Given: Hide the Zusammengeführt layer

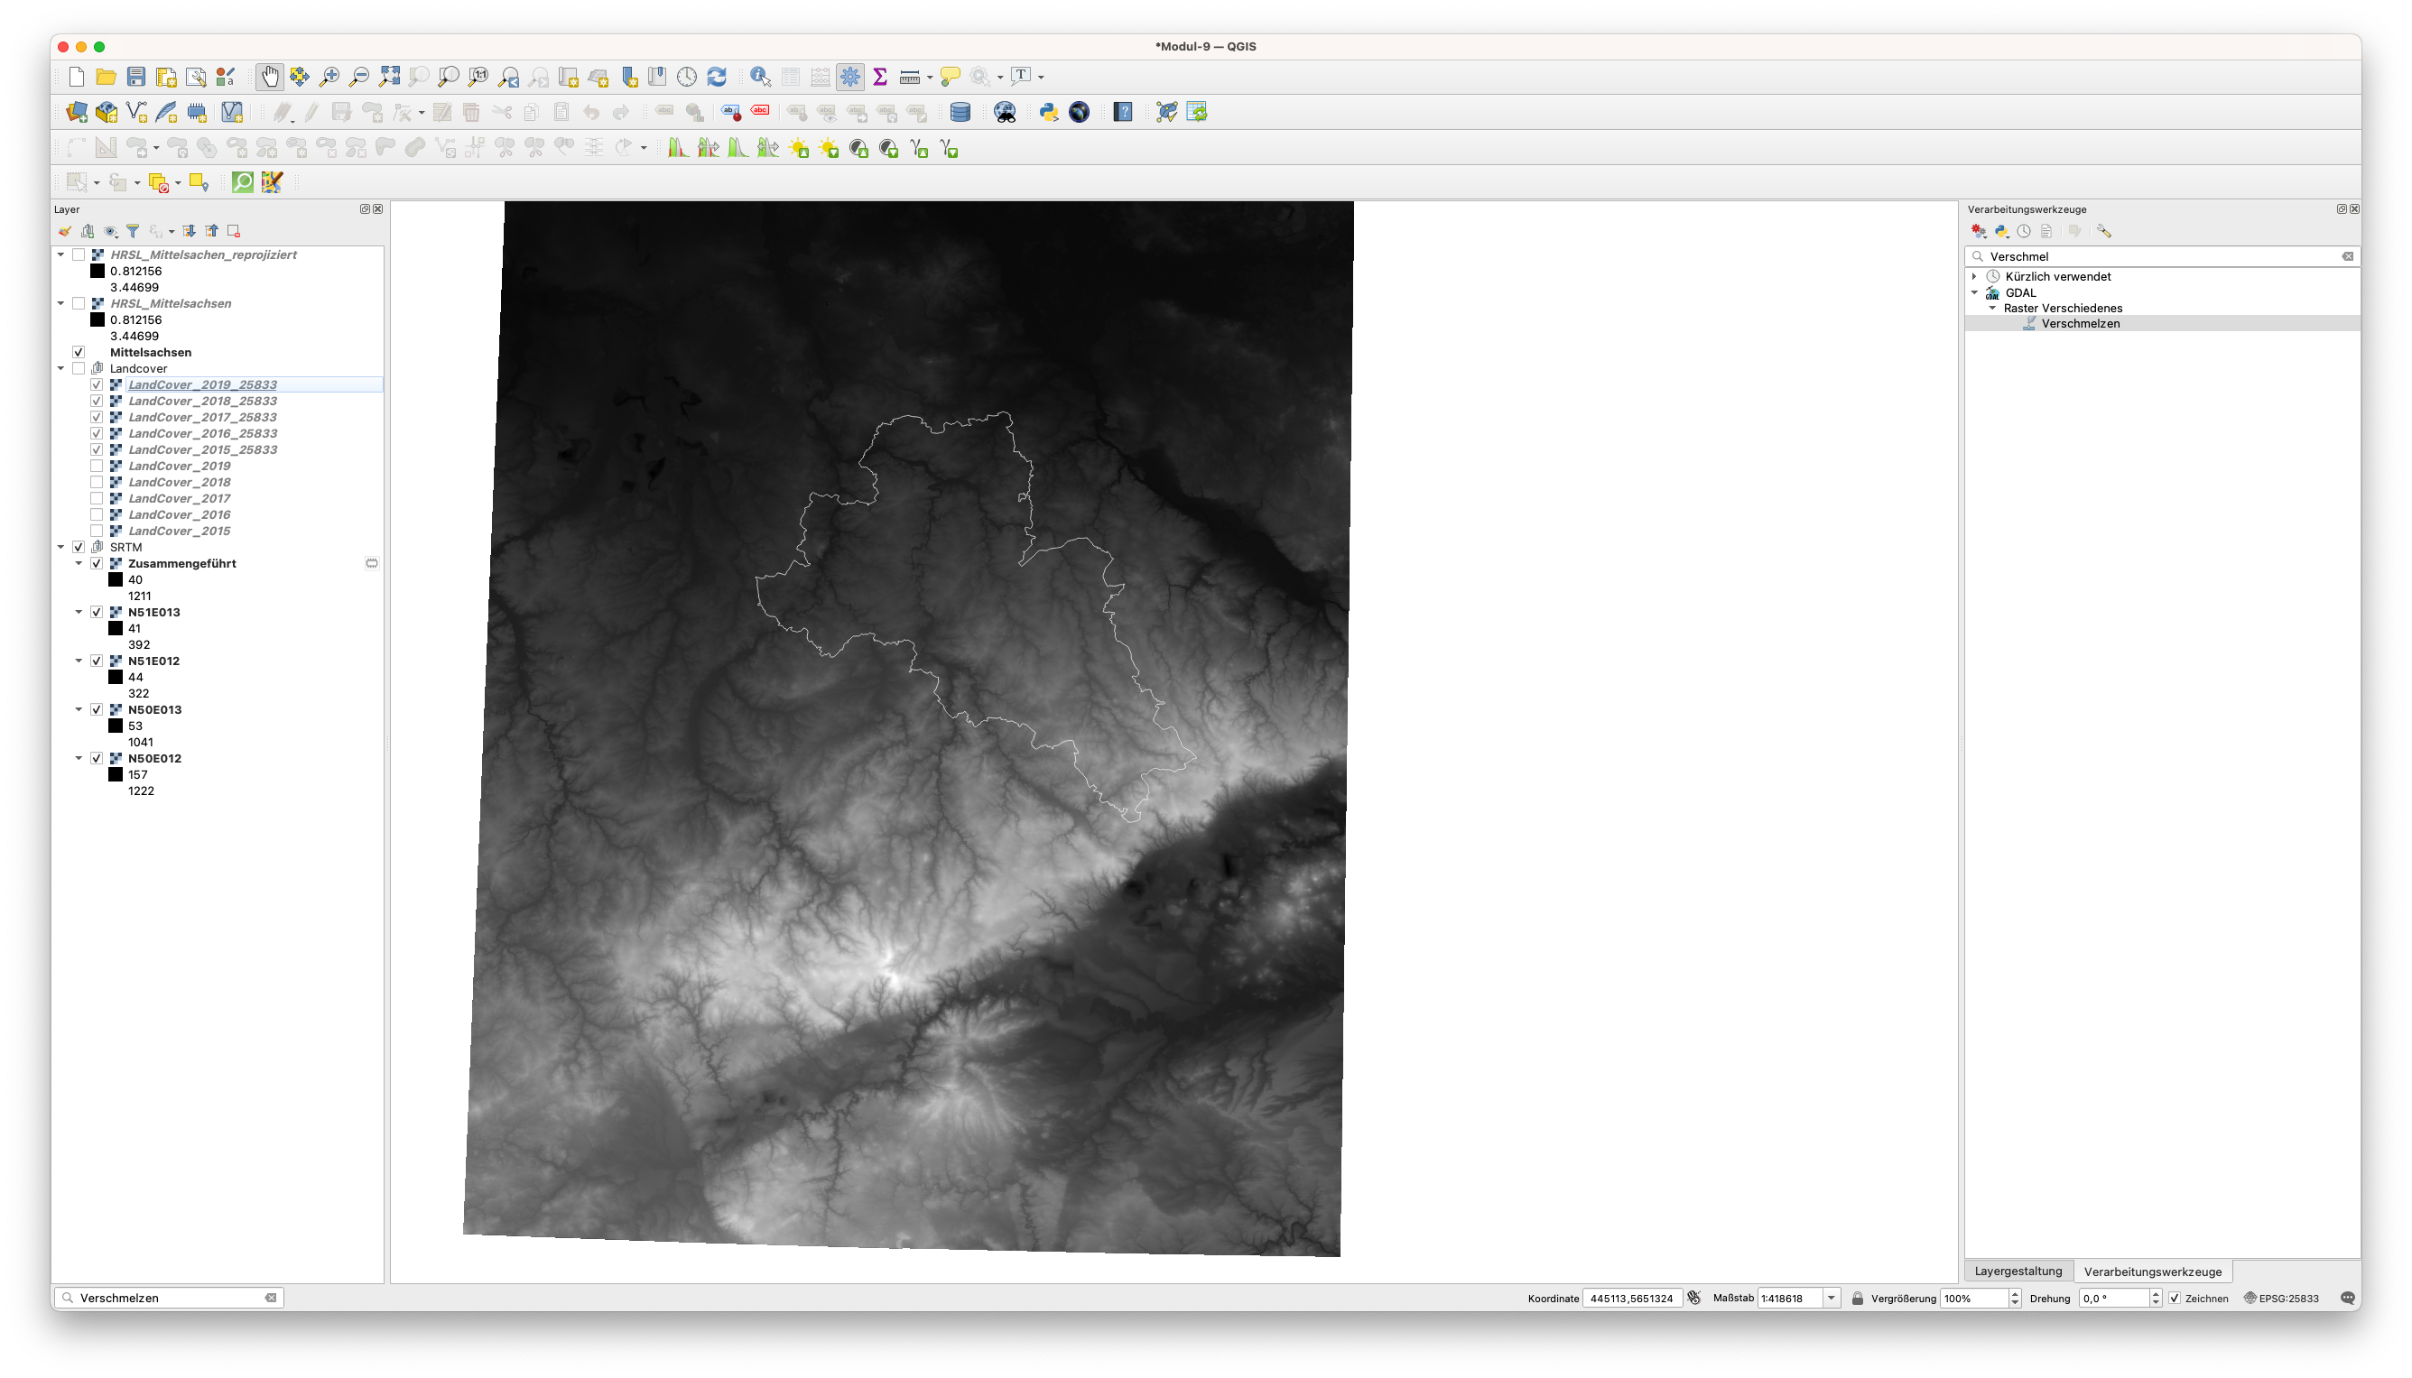Looking at the screenshot, I should tap(97, 563).
